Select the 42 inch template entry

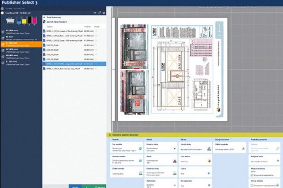pos(21,38)
